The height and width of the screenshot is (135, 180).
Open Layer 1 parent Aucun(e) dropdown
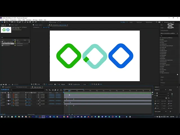click(x=44, y=94)
